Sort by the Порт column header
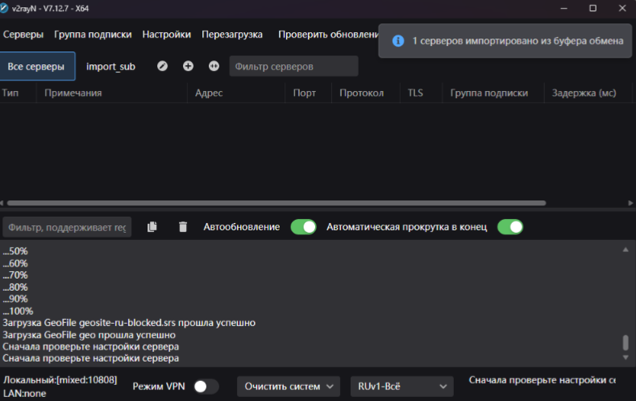Image resolution: width=636 pixels, height=401 pixels. 304,93
